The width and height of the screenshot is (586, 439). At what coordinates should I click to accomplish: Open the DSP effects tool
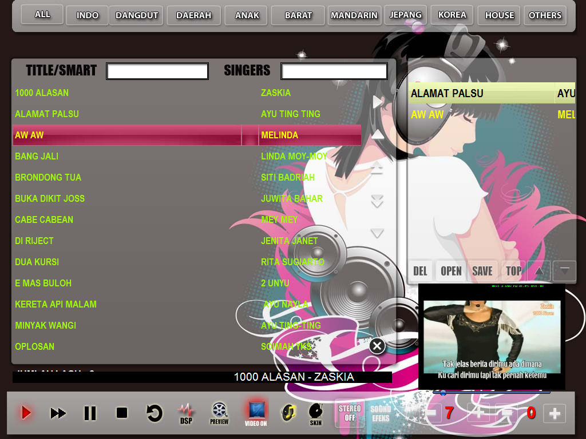click(185, 413)
